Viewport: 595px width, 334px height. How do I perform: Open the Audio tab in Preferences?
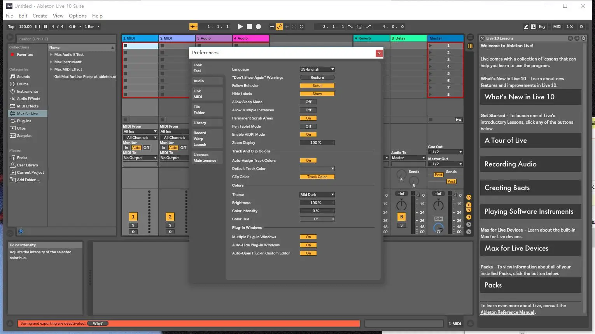pos(207,81)
